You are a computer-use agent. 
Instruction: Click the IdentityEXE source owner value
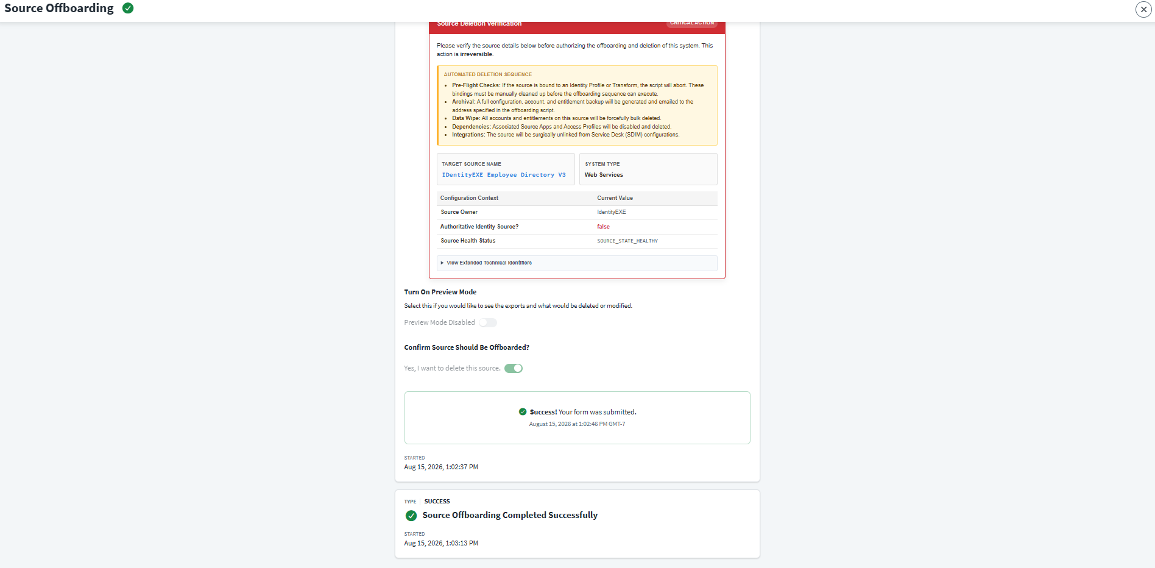pos(612,212)
